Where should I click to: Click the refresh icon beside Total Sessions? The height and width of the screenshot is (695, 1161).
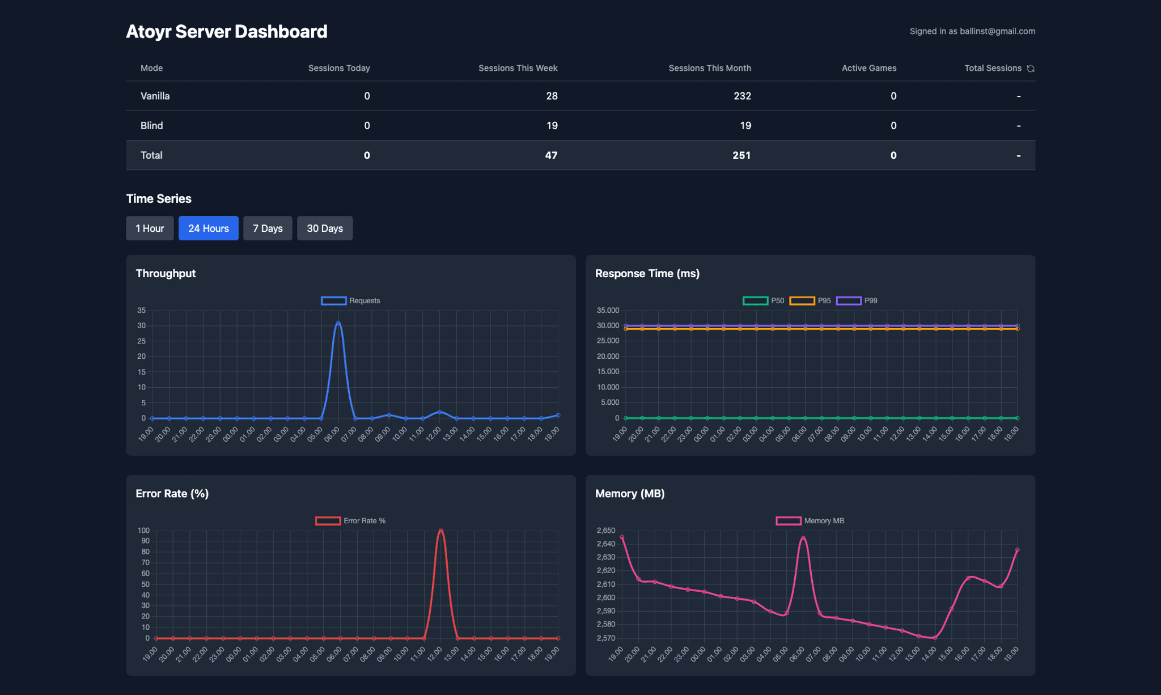(1031, 69)
